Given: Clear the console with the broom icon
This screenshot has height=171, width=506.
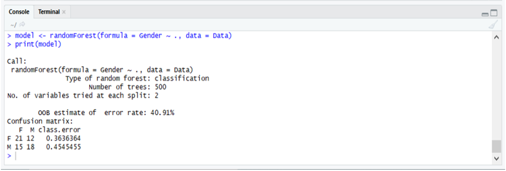Looking at the screenshot, I should [494, 24].
